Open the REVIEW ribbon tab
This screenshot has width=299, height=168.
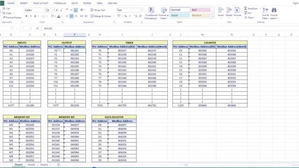(87, 3)
